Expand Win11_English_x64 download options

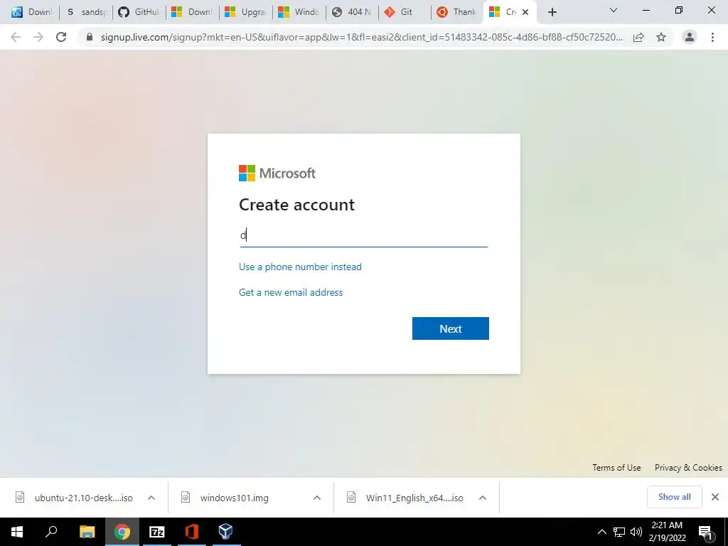pos(483,498)
